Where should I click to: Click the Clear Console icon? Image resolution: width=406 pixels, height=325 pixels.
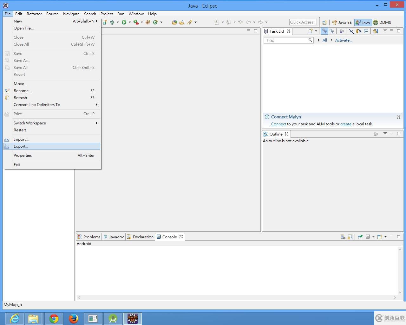[343, 237]
